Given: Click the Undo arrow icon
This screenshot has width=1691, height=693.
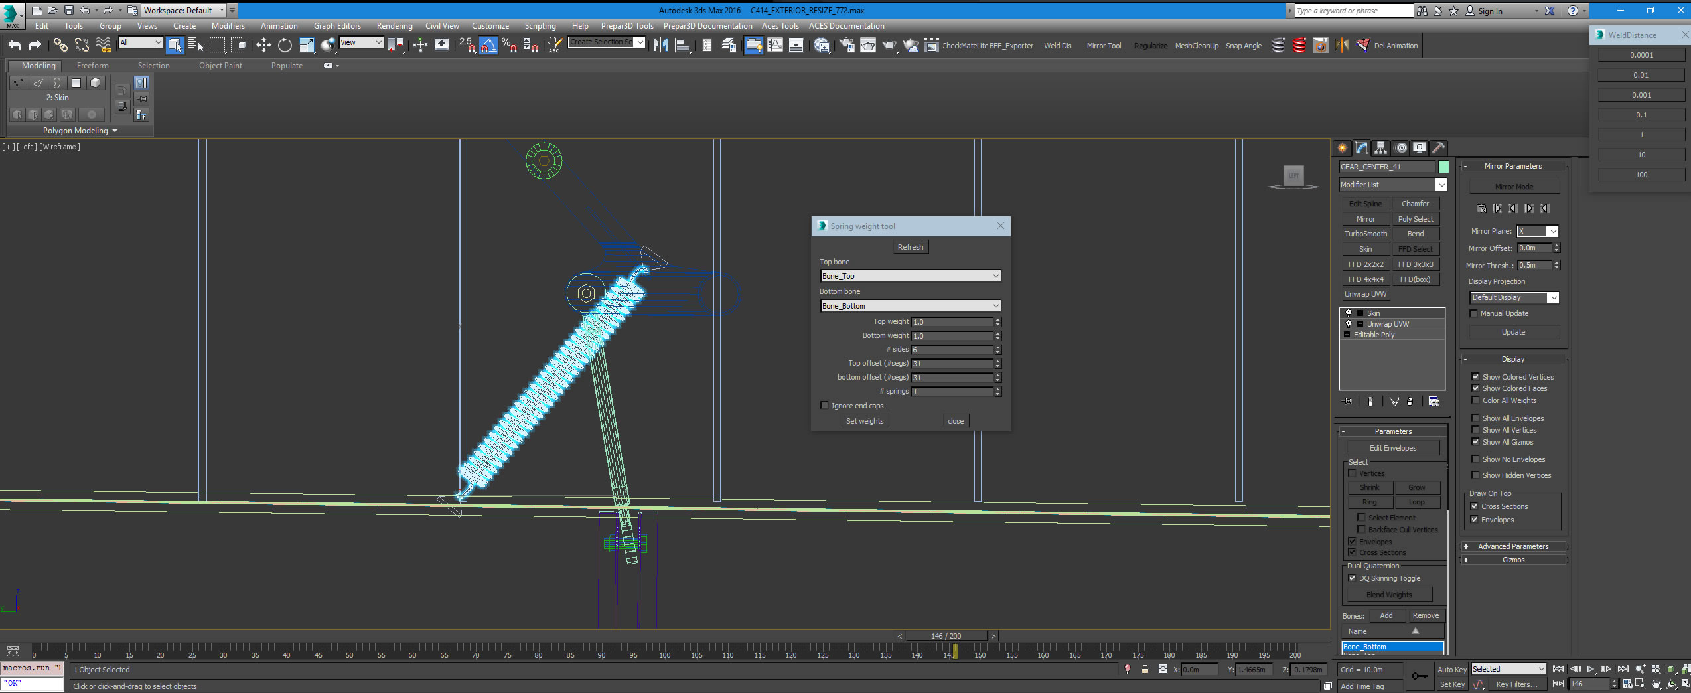Looking at the screenshot, I should pyautogui.click(x=15, y=45).
